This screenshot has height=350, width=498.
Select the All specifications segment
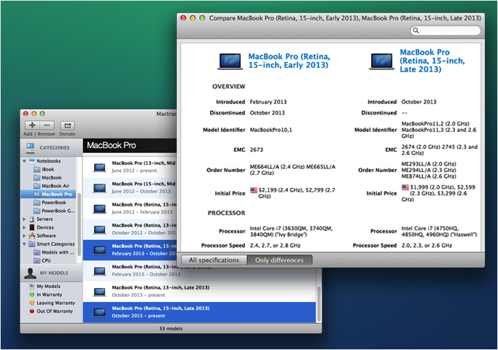tap(214, 260)
